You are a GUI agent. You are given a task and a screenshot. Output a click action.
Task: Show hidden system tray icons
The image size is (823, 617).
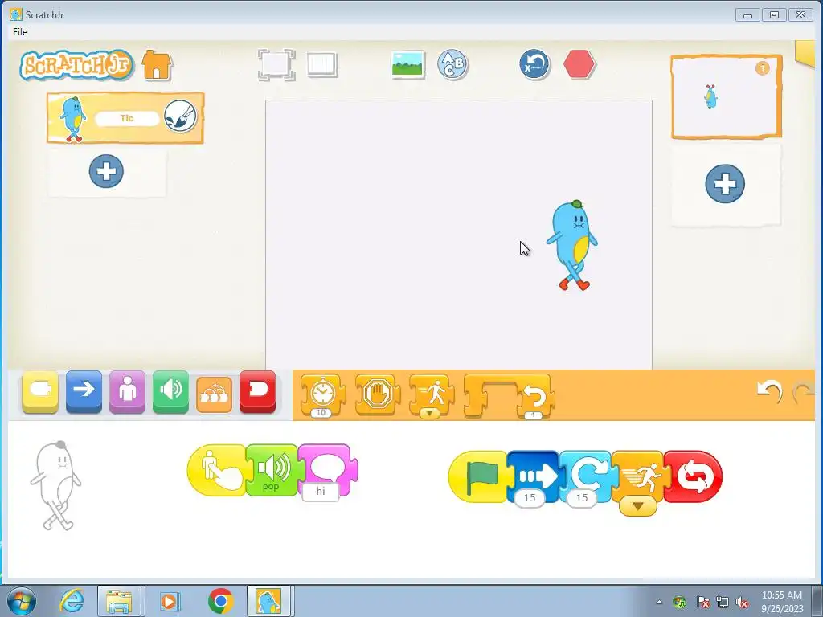(659, 602)
